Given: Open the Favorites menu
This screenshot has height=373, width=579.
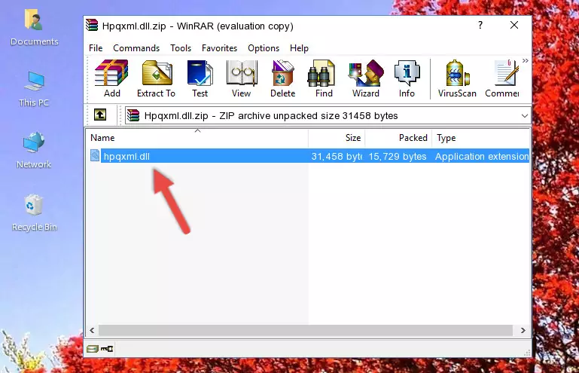Looking at the screenshot, I should coord(219,48).
